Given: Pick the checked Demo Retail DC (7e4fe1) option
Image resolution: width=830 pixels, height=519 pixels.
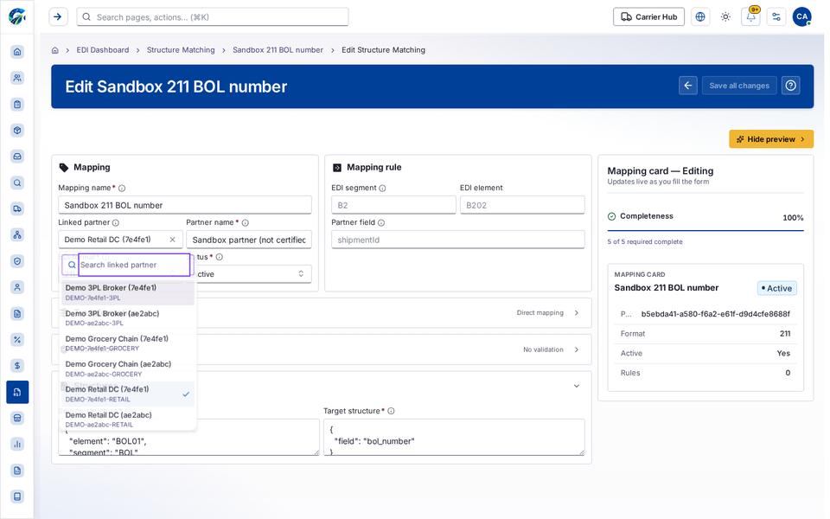Looking at the screenshot, I should tap(128, 394).
